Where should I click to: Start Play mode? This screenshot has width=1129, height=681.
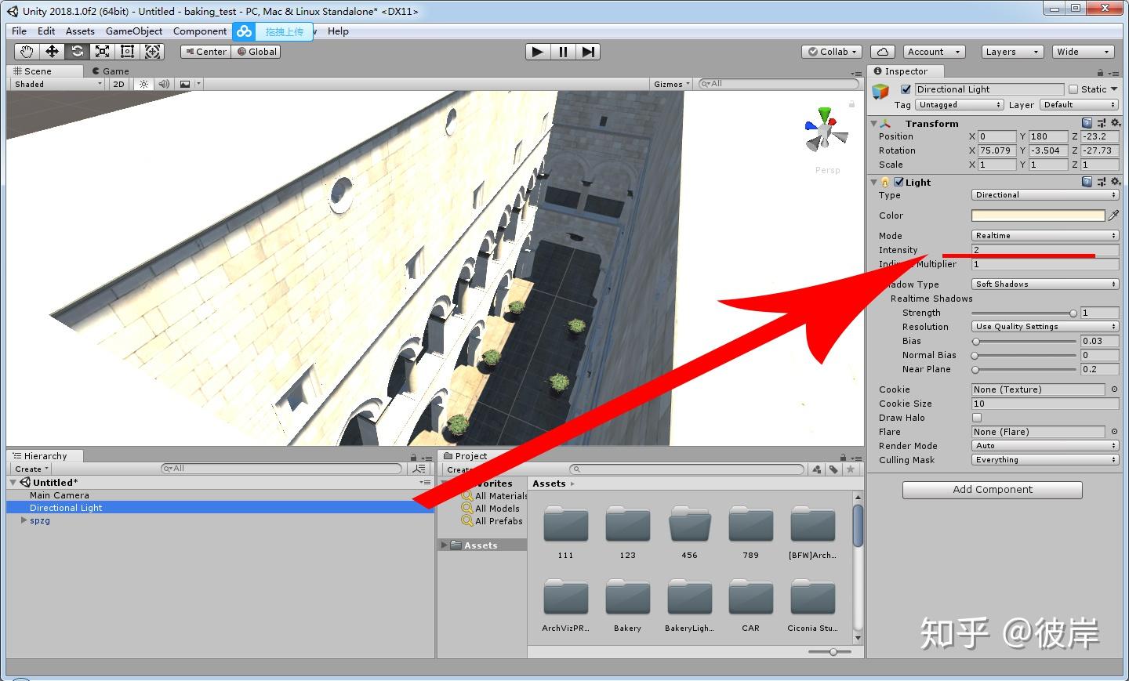pos(537,52)
